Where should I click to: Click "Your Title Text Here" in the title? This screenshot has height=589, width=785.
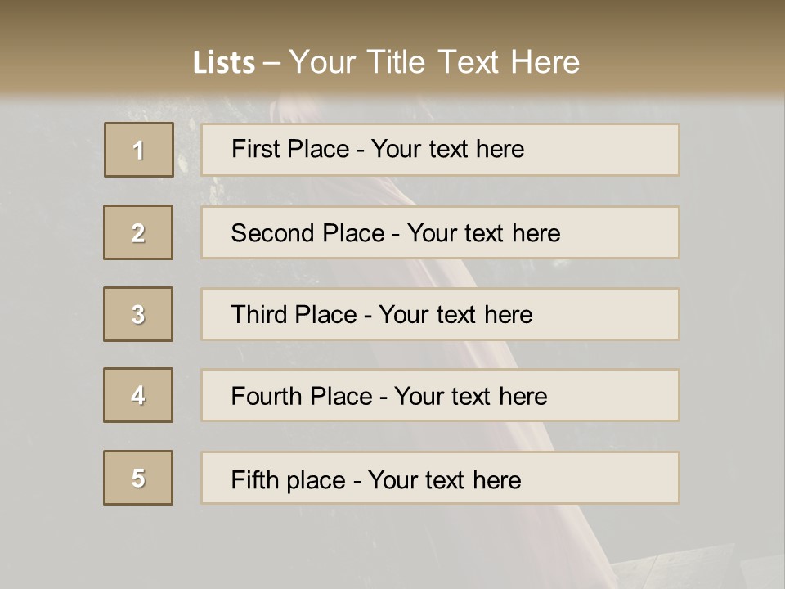coord(434,62)
